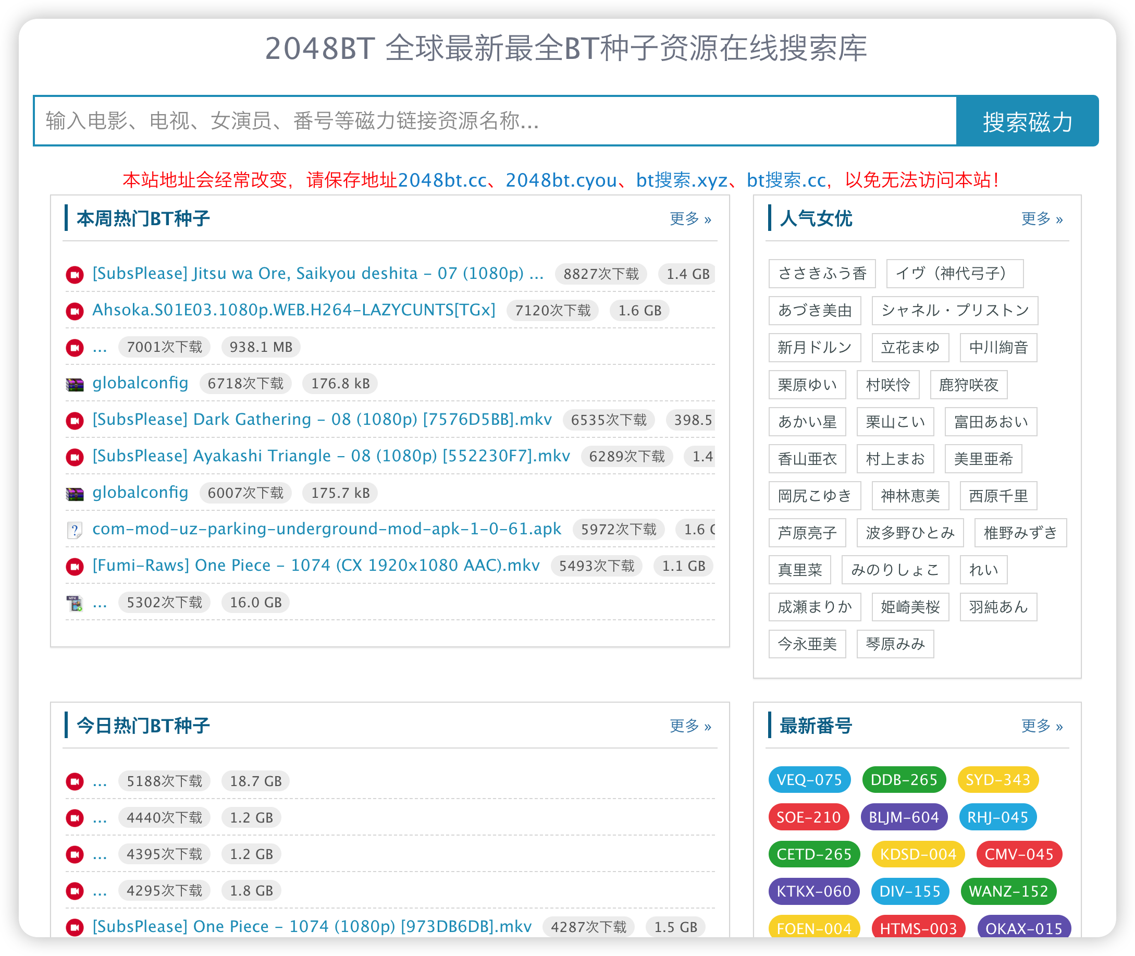Open com-mod-uz-parking-underground apk link
1135x956 pixels.
coord(327,529)
